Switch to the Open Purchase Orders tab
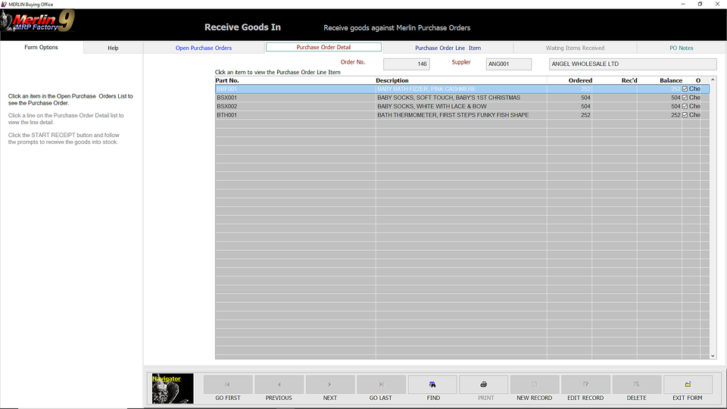Screen dimensions: 727x409 (204, 48)
